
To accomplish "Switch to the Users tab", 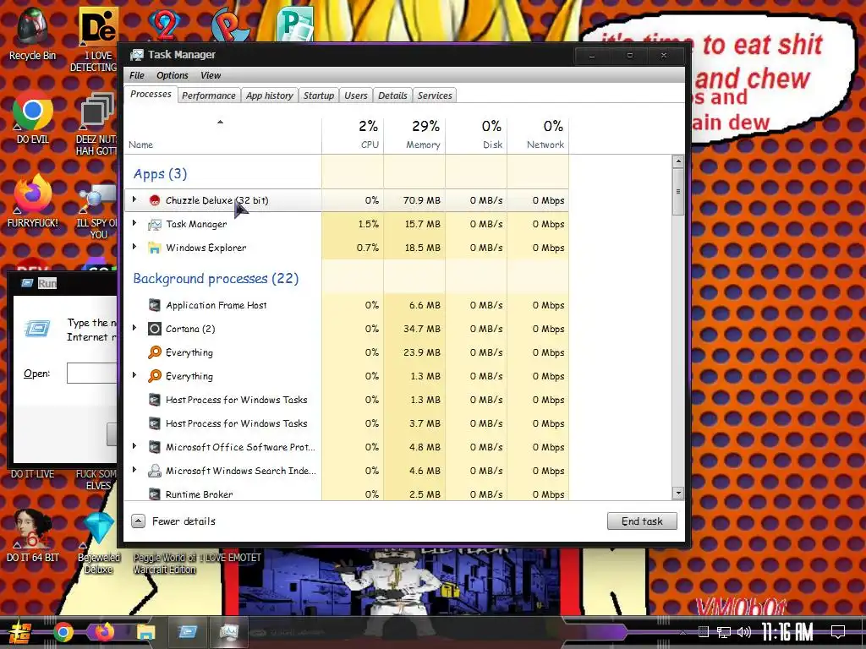I will click(356, 95).
